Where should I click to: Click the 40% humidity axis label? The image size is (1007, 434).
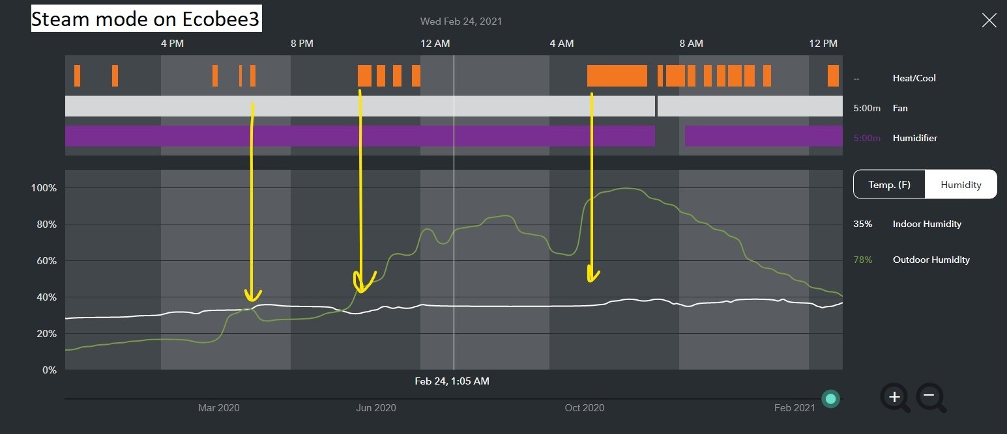coord(47,297)
